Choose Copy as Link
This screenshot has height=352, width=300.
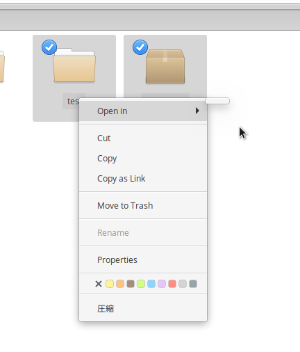pos(143,179)
